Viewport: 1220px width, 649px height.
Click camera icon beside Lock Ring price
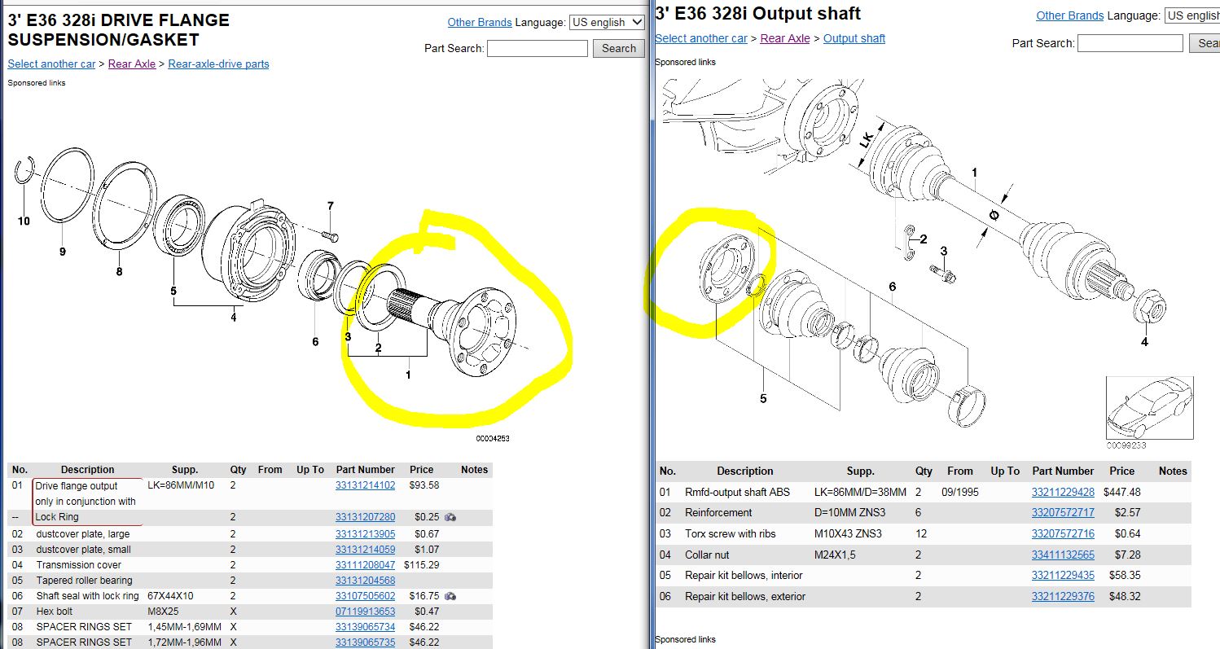[450, 517]
